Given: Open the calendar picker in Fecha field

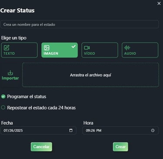Looking at the screenshot, I should [x=71, y=130].
